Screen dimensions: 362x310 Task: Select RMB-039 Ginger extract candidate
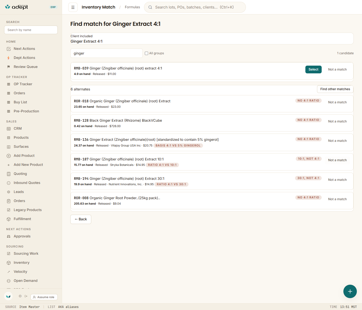pyautogui.click(x=313, y=69)
